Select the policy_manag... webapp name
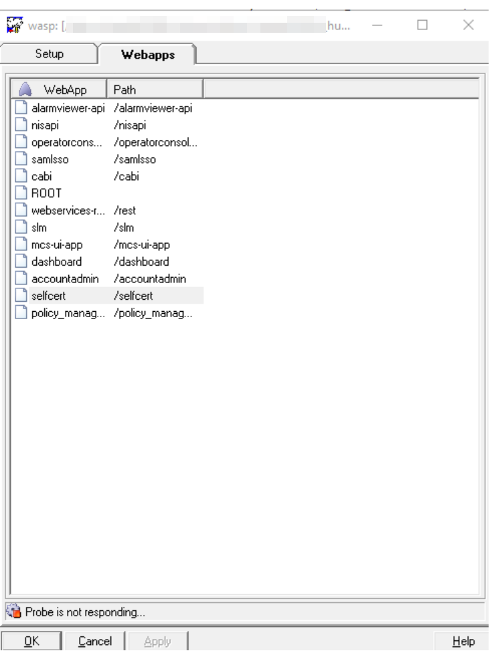 coord(68,313)
